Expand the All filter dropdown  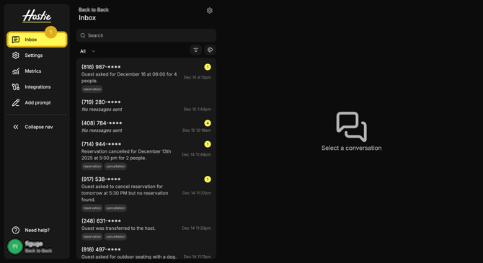coord(87,51)
